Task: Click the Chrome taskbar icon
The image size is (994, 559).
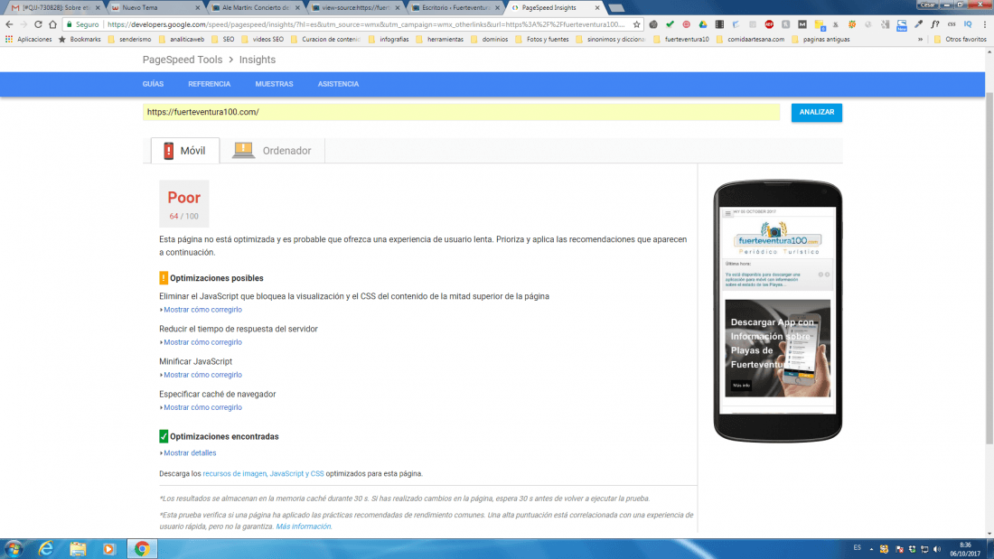Action: coord(142,549)
